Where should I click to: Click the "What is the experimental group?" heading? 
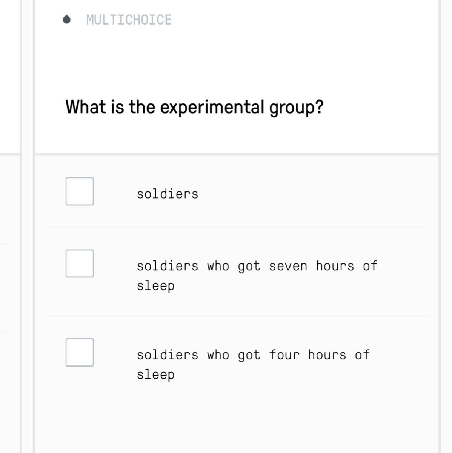click(x=194, y=107)
